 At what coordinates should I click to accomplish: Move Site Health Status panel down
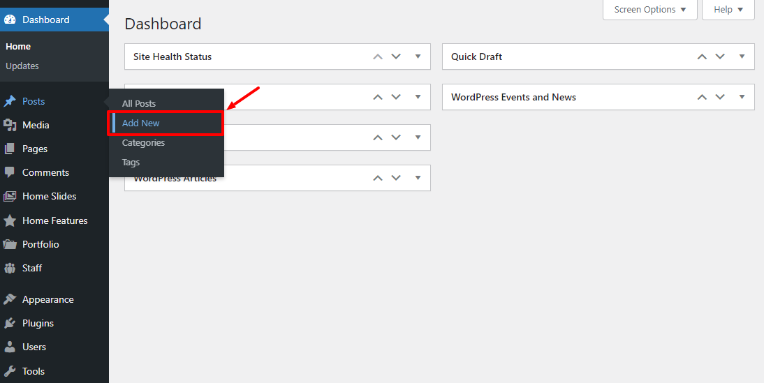pyautogui.click(x=396, y=57)
